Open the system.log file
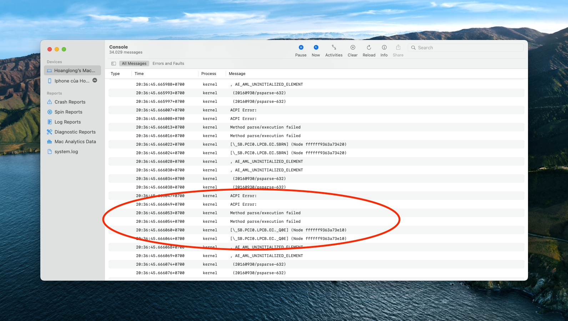The image size is (568, 321). coord(66,152)
